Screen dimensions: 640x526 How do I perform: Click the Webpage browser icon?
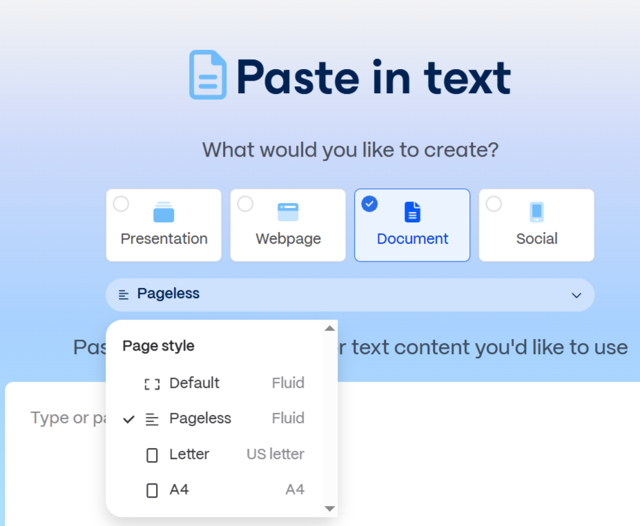[288, 212]
